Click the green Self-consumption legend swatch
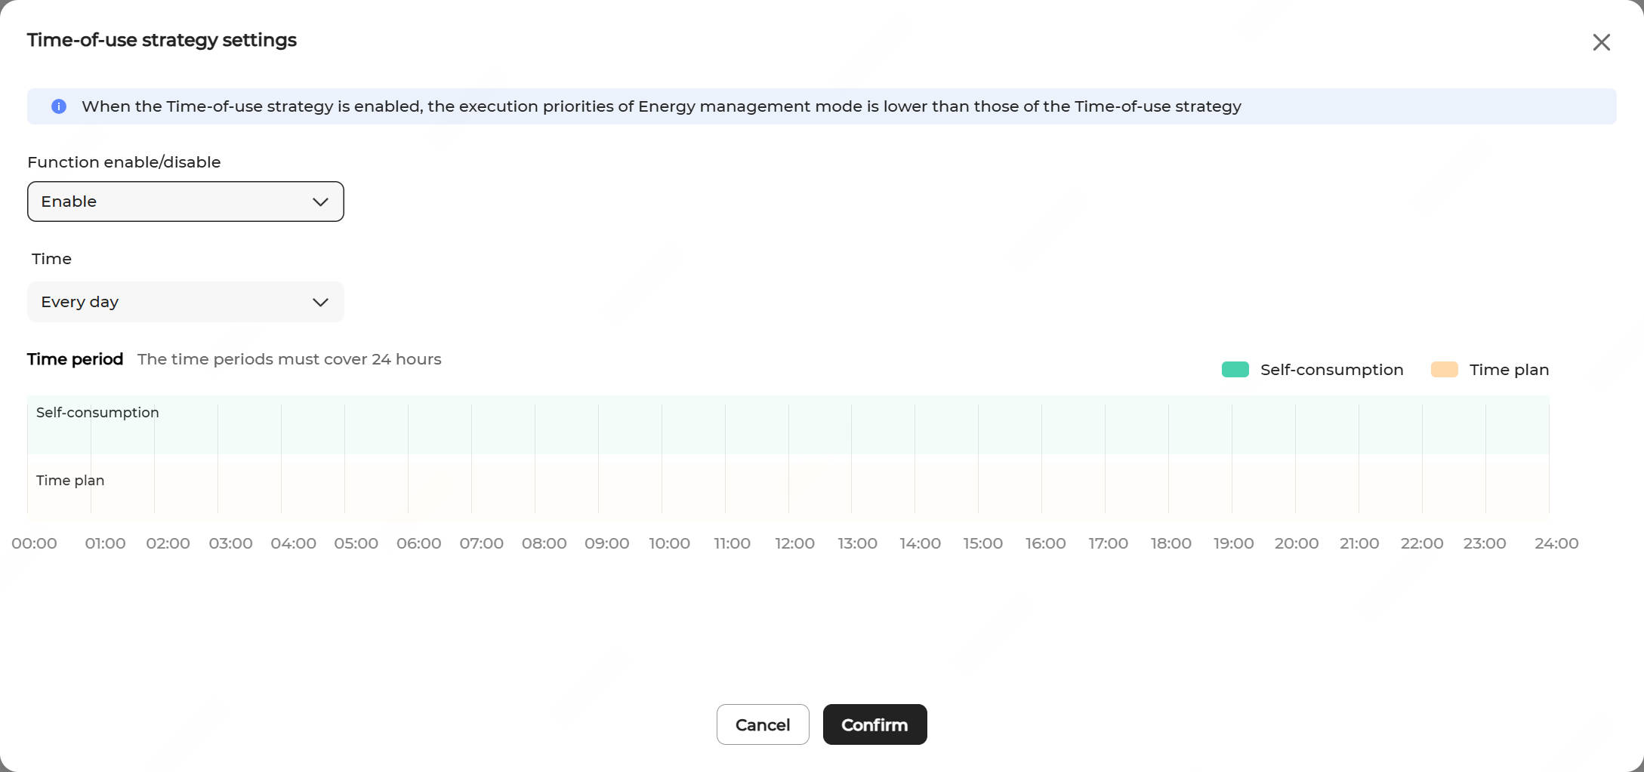The width and height of the screenshot is (1644, 772). coord(1235,370)
